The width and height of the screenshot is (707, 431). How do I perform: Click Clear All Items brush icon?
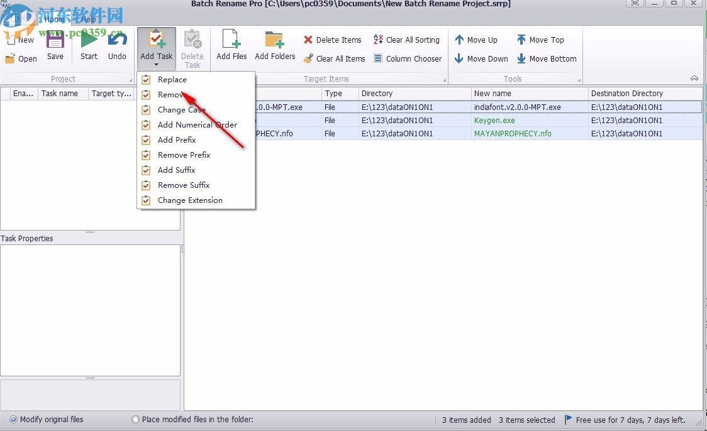coord(308,58)
